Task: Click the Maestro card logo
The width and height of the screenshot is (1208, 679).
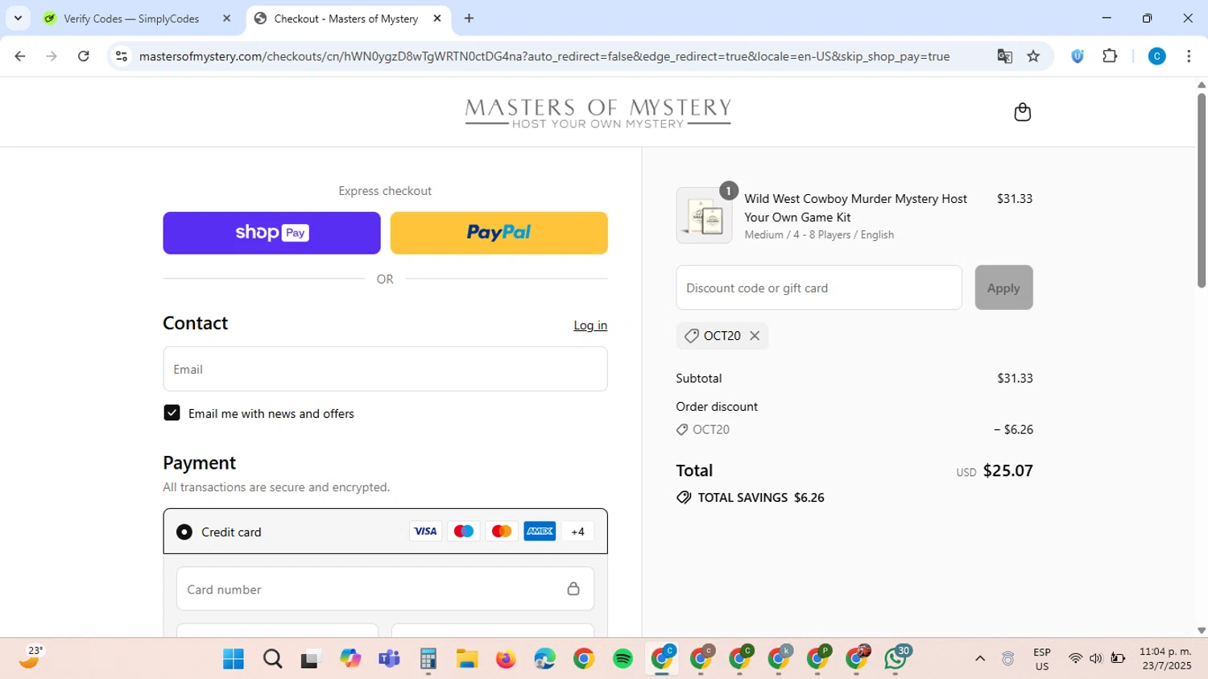Action: point(463,532)
